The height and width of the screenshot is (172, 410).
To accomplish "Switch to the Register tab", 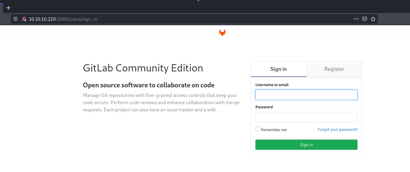I will coord(334,69).
